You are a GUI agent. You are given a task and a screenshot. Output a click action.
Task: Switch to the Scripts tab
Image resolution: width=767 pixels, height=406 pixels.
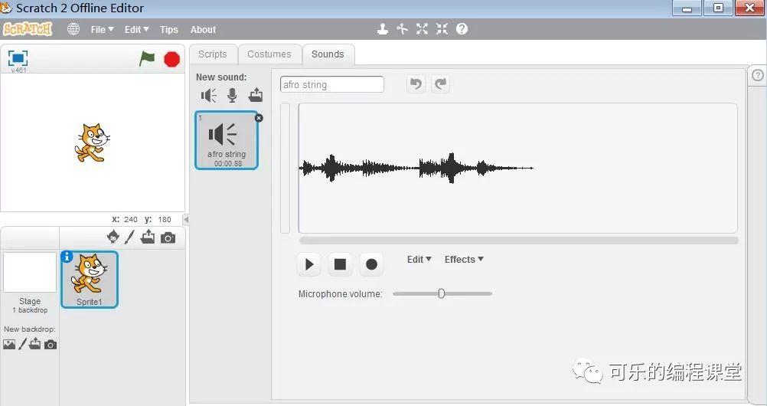[212, 54]
